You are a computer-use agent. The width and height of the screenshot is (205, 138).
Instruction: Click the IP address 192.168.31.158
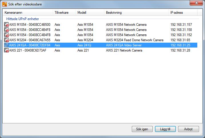(181, 29)
